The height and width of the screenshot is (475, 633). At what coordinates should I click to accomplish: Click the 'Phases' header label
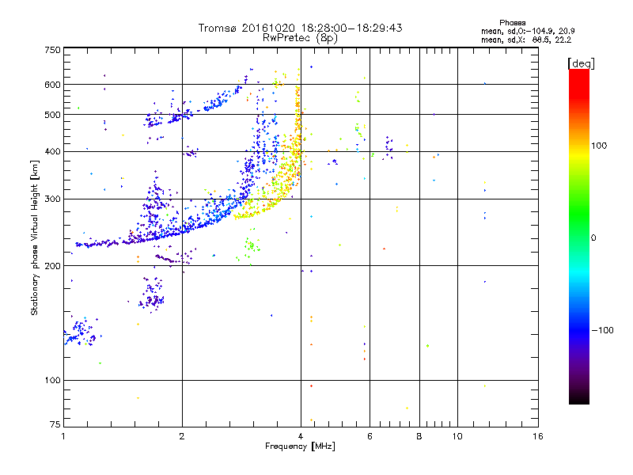512,23
